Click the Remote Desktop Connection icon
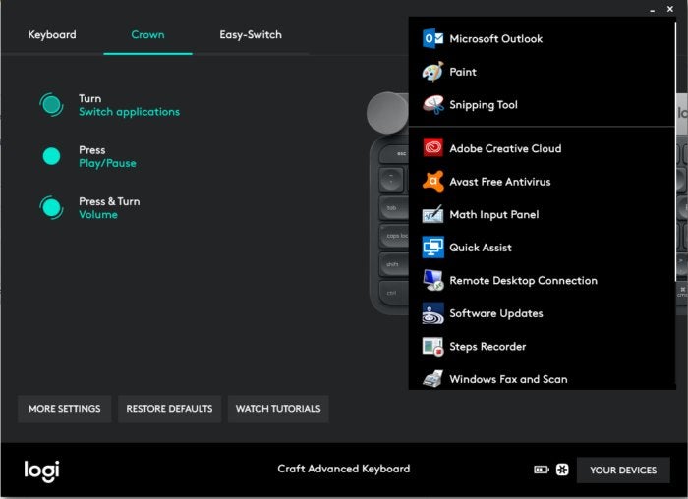This screenshot has width=688, height=499. tap(432, 280)
